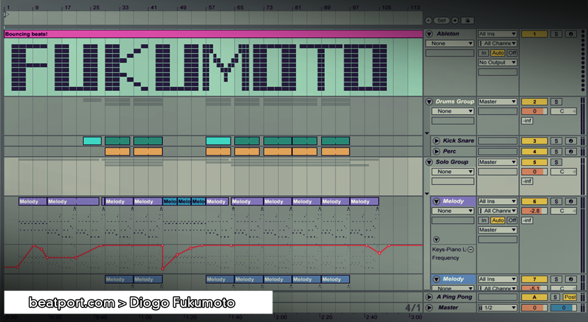Select the first Melo clip in Melody track

pyautogui.click(x=170, y=201)
